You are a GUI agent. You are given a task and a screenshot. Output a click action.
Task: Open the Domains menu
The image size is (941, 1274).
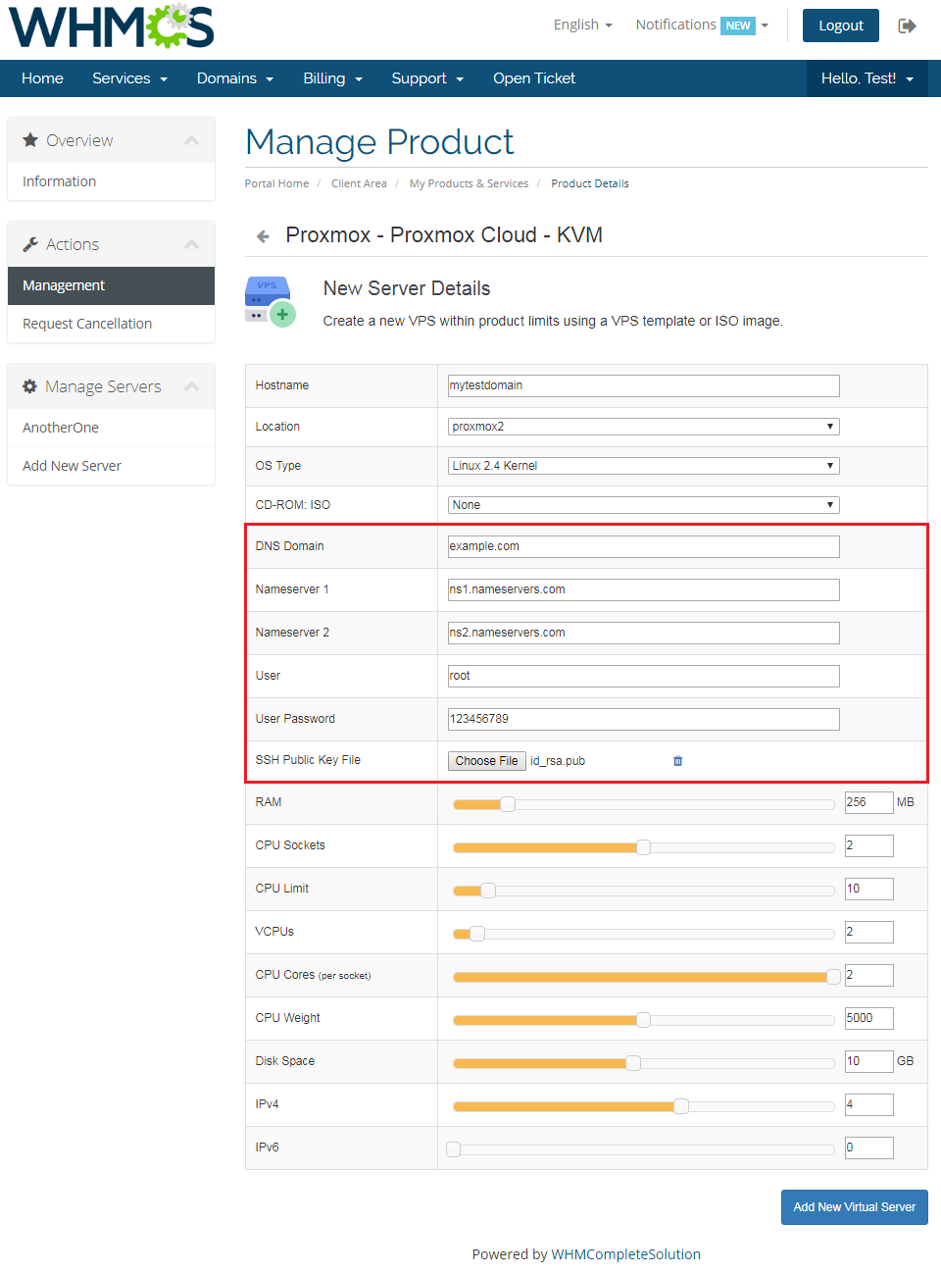(x=235, y=78)
